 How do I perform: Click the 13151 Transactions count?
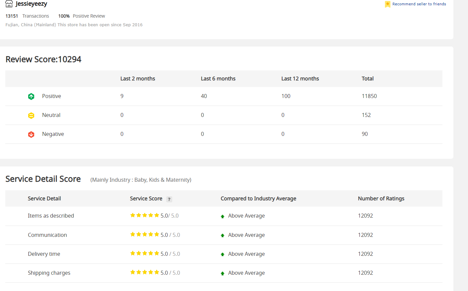27,16
